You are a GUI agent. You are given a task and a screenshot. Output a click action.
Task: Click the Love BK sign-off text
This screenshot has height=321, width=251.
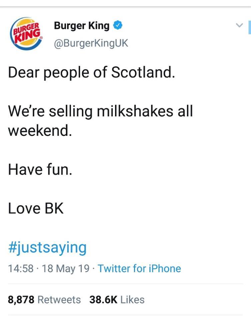(x=36, y=209)
